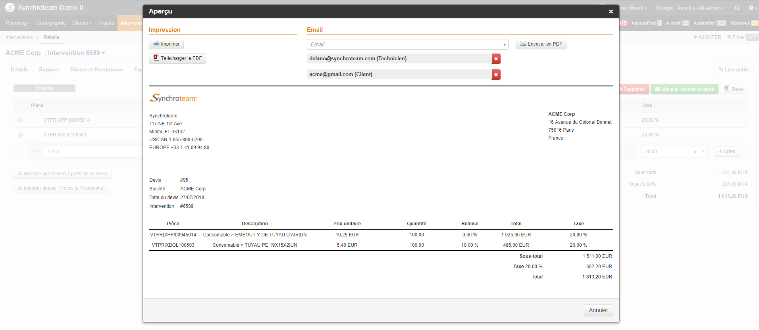Click the VTPR|XBOL100503 cell in preview
759x330 pixels.
coord(173,245)
